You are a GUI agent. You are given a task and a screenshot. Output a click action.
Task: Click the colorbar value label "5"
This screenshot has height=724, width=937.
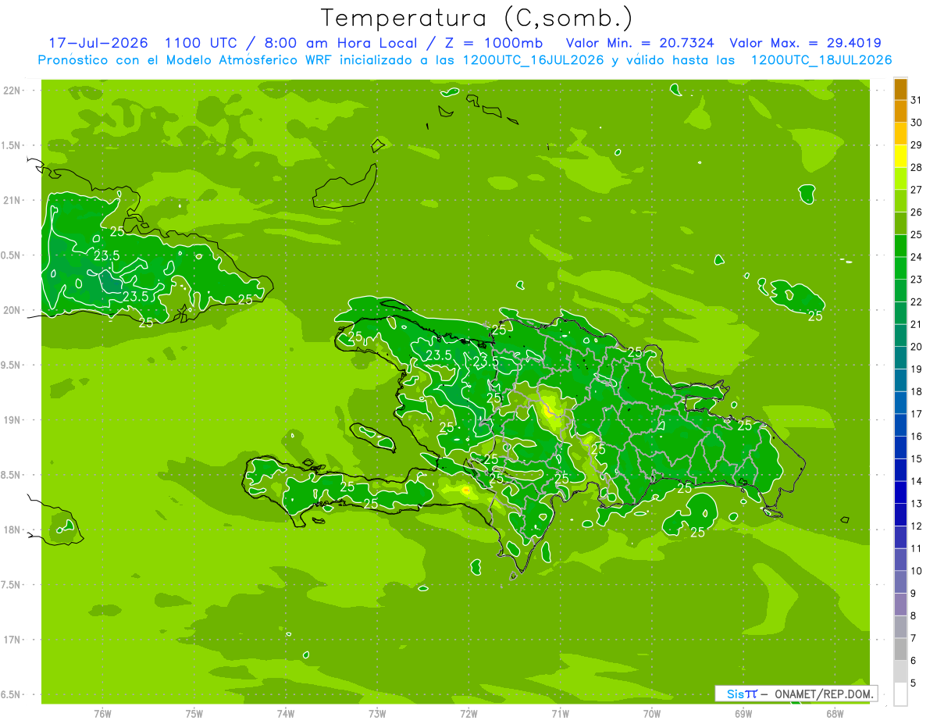(914, 683)
